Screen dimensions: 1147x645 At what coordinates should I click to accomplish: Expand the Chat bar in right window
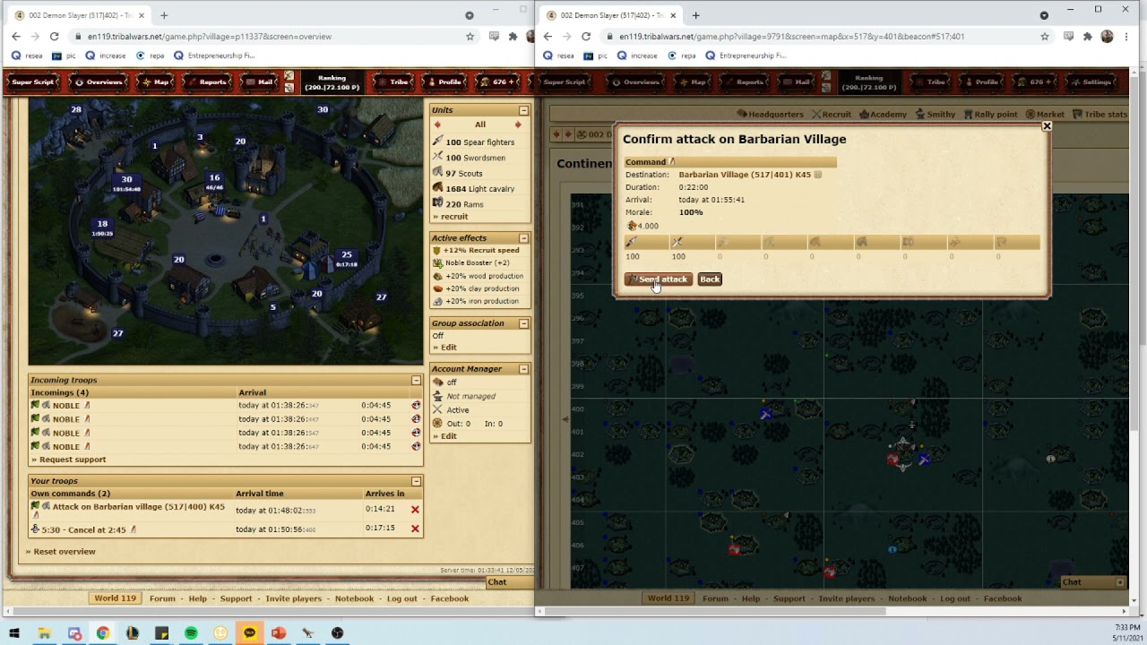tap(1120, 582)
